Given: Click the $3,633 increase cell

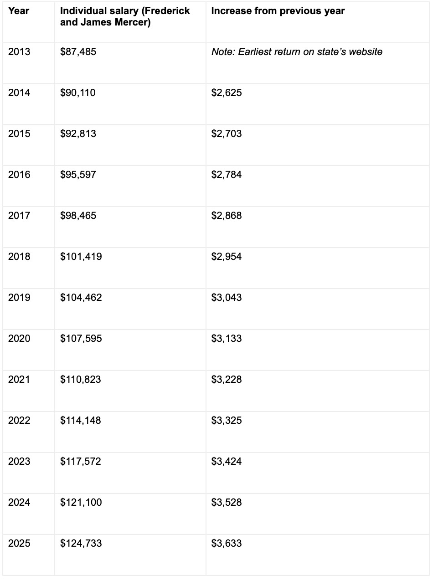Looking at the screenshot, I should coord(318,555).
